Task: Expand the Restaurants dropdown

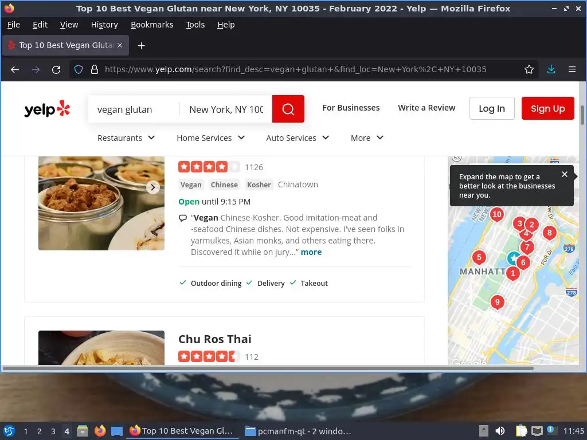Action: (x=126, y=138)
